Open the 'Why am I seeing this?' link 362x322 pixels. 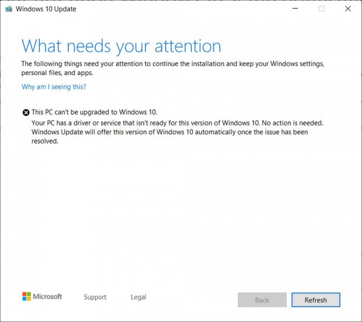click(54, 86)
